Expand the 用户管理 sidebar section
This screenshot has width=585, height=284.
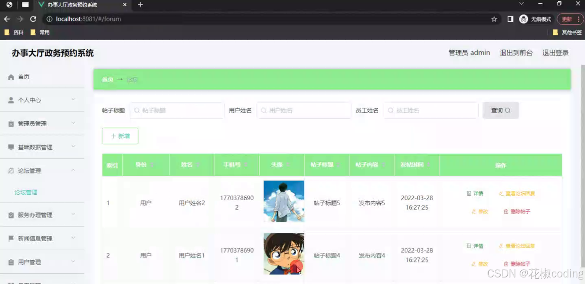pyautogui.click(x=37, y=262)
